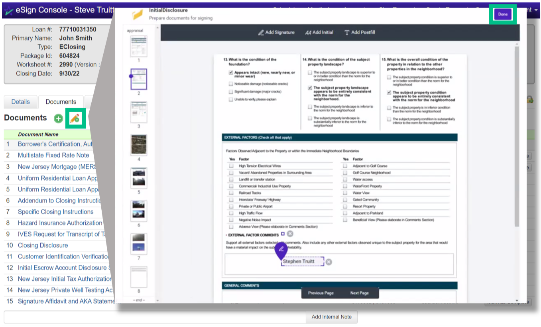
Task: Click the internal note text field
Action: click(x=155, y=317)
